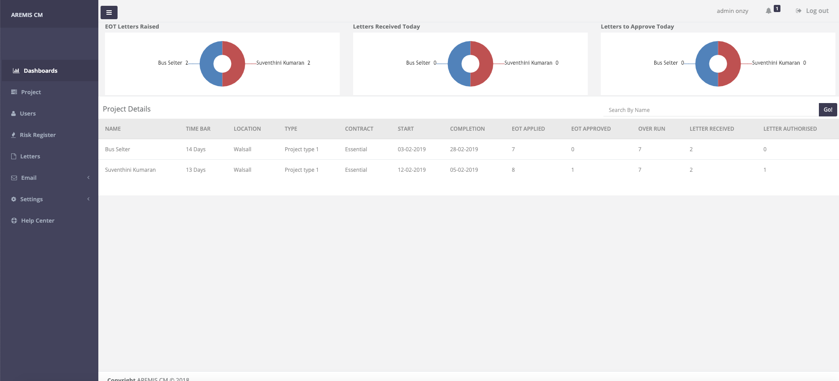The width and height of the screenshot is (839, 381).
Task: Open the notifications bell icon
Action: tap(768, 11)
